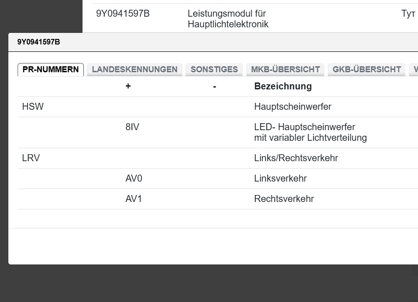Click the minus column header
Image resolution: width=418 pixels, height=302 pixels.
(215, 86)
